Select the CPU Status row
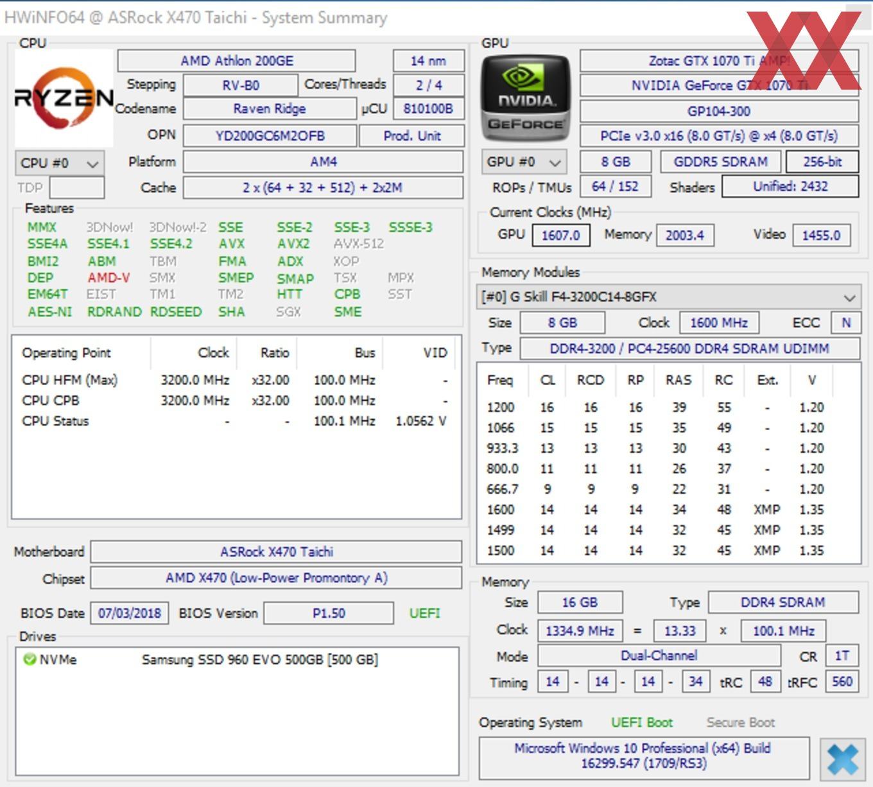The height and width of the screenshot is (787, 873). coord(235,421)
